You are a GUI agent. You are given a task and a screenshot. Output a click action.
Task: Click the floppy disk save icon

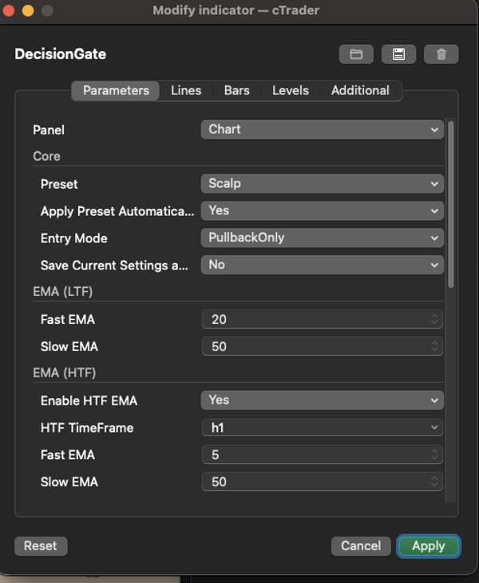[398, 54]
